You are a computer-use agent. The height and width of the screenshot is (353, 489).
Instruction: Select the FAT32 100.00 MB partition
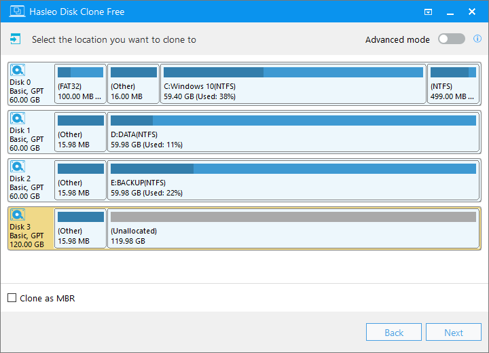[x=80, y=84]
